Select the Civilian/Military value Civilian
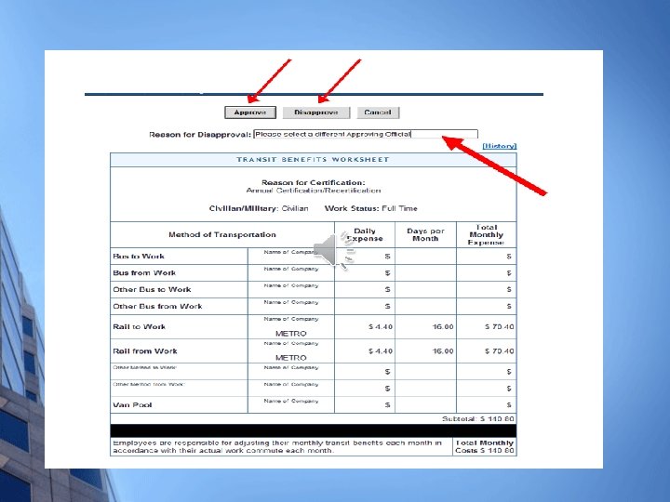Image resolution: width=670 pixels, height=502 pixels. (295, 208)
